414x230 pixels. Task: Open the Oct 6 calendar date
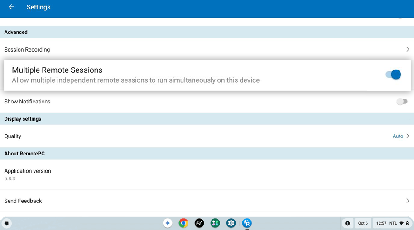coord(363,223)
